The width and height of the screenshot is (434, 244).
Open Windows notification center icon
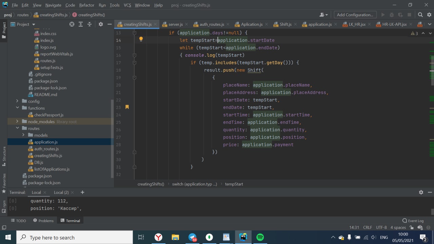(x=423, y=237)
